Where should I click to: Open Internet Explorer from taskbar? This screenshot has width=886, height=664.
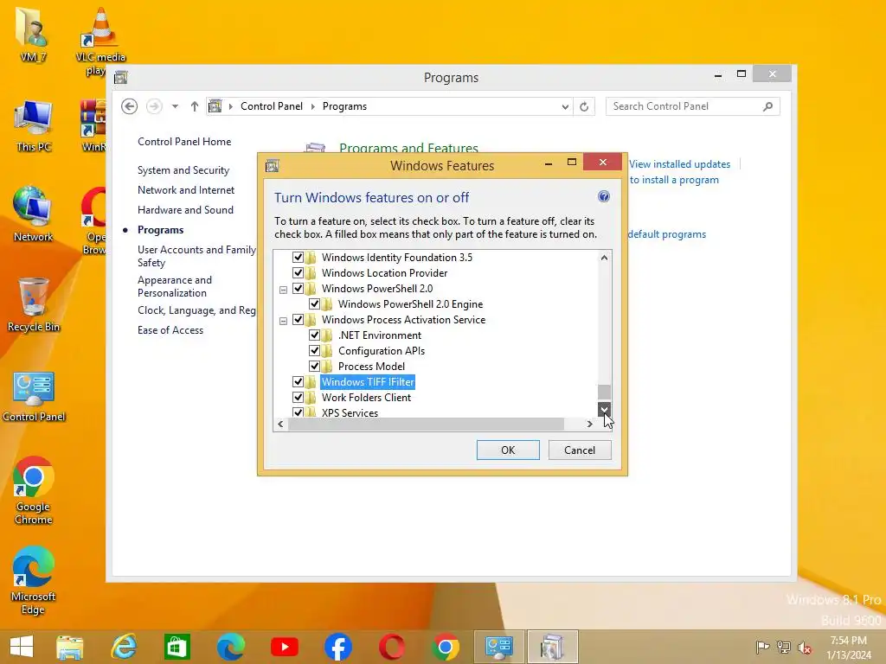[124, 647]
